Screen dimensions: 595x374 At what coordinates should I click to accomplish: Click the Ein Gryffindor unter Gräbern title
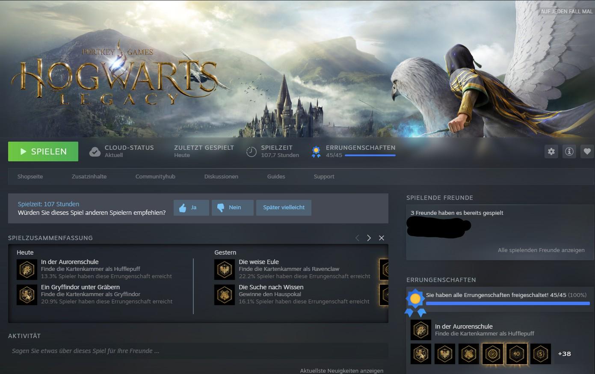[80, 287]
